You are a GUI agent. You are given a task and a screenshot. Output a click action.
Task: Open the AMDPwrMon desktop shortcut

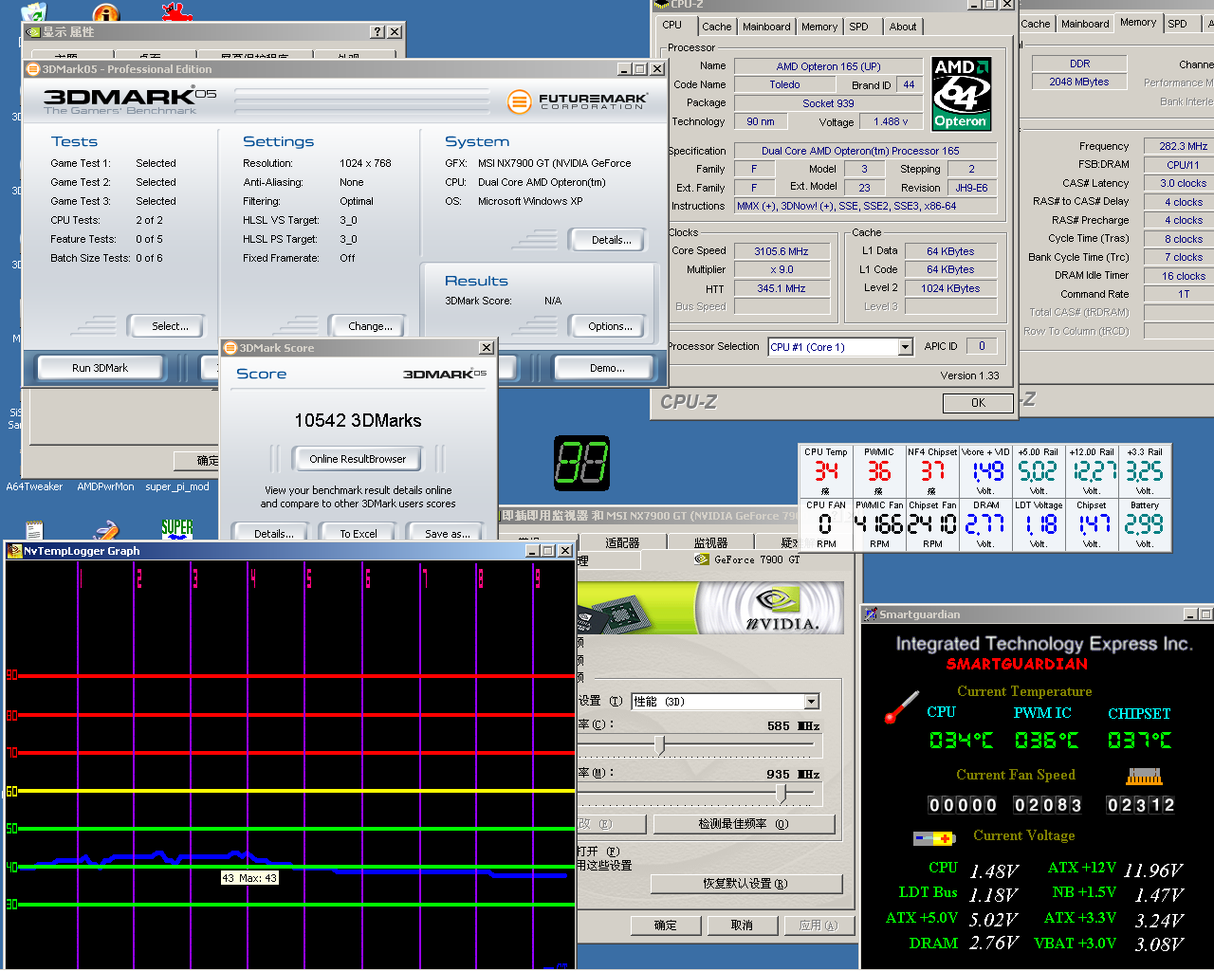(105, 487)
